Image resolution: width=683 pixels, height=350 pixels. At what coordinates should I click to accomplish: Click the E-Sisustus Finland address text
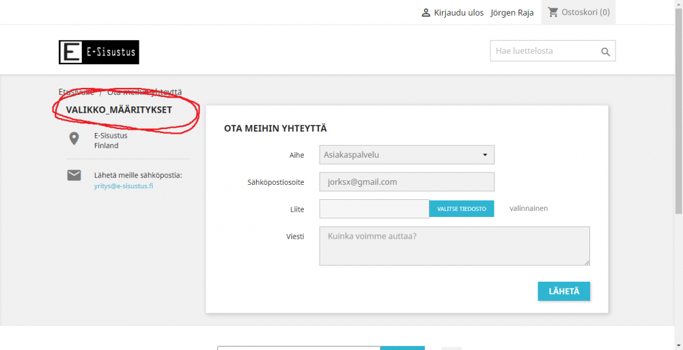pos(111,141)
